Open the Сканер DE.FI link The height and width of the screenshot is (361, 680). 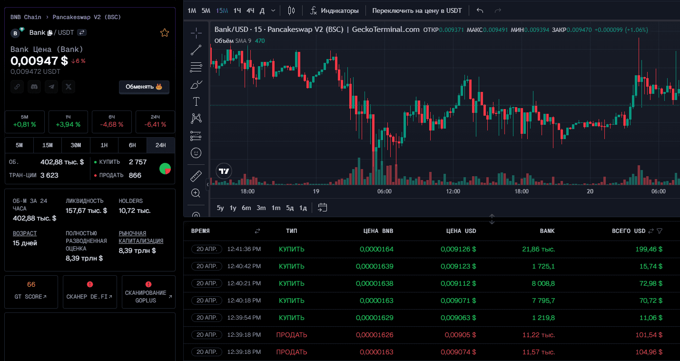[90, 291]
